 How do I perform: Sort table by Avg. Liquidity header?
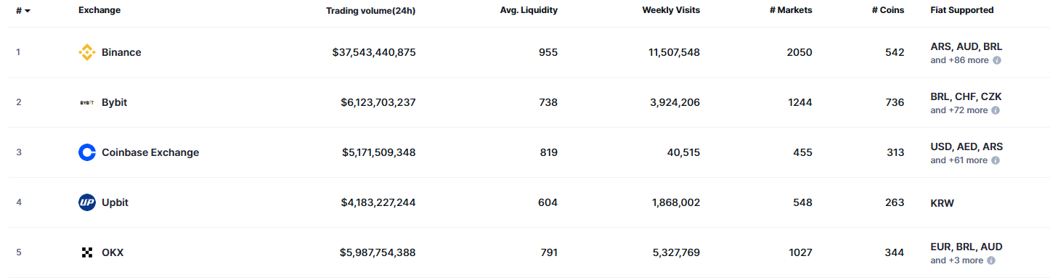click(529, 10)
